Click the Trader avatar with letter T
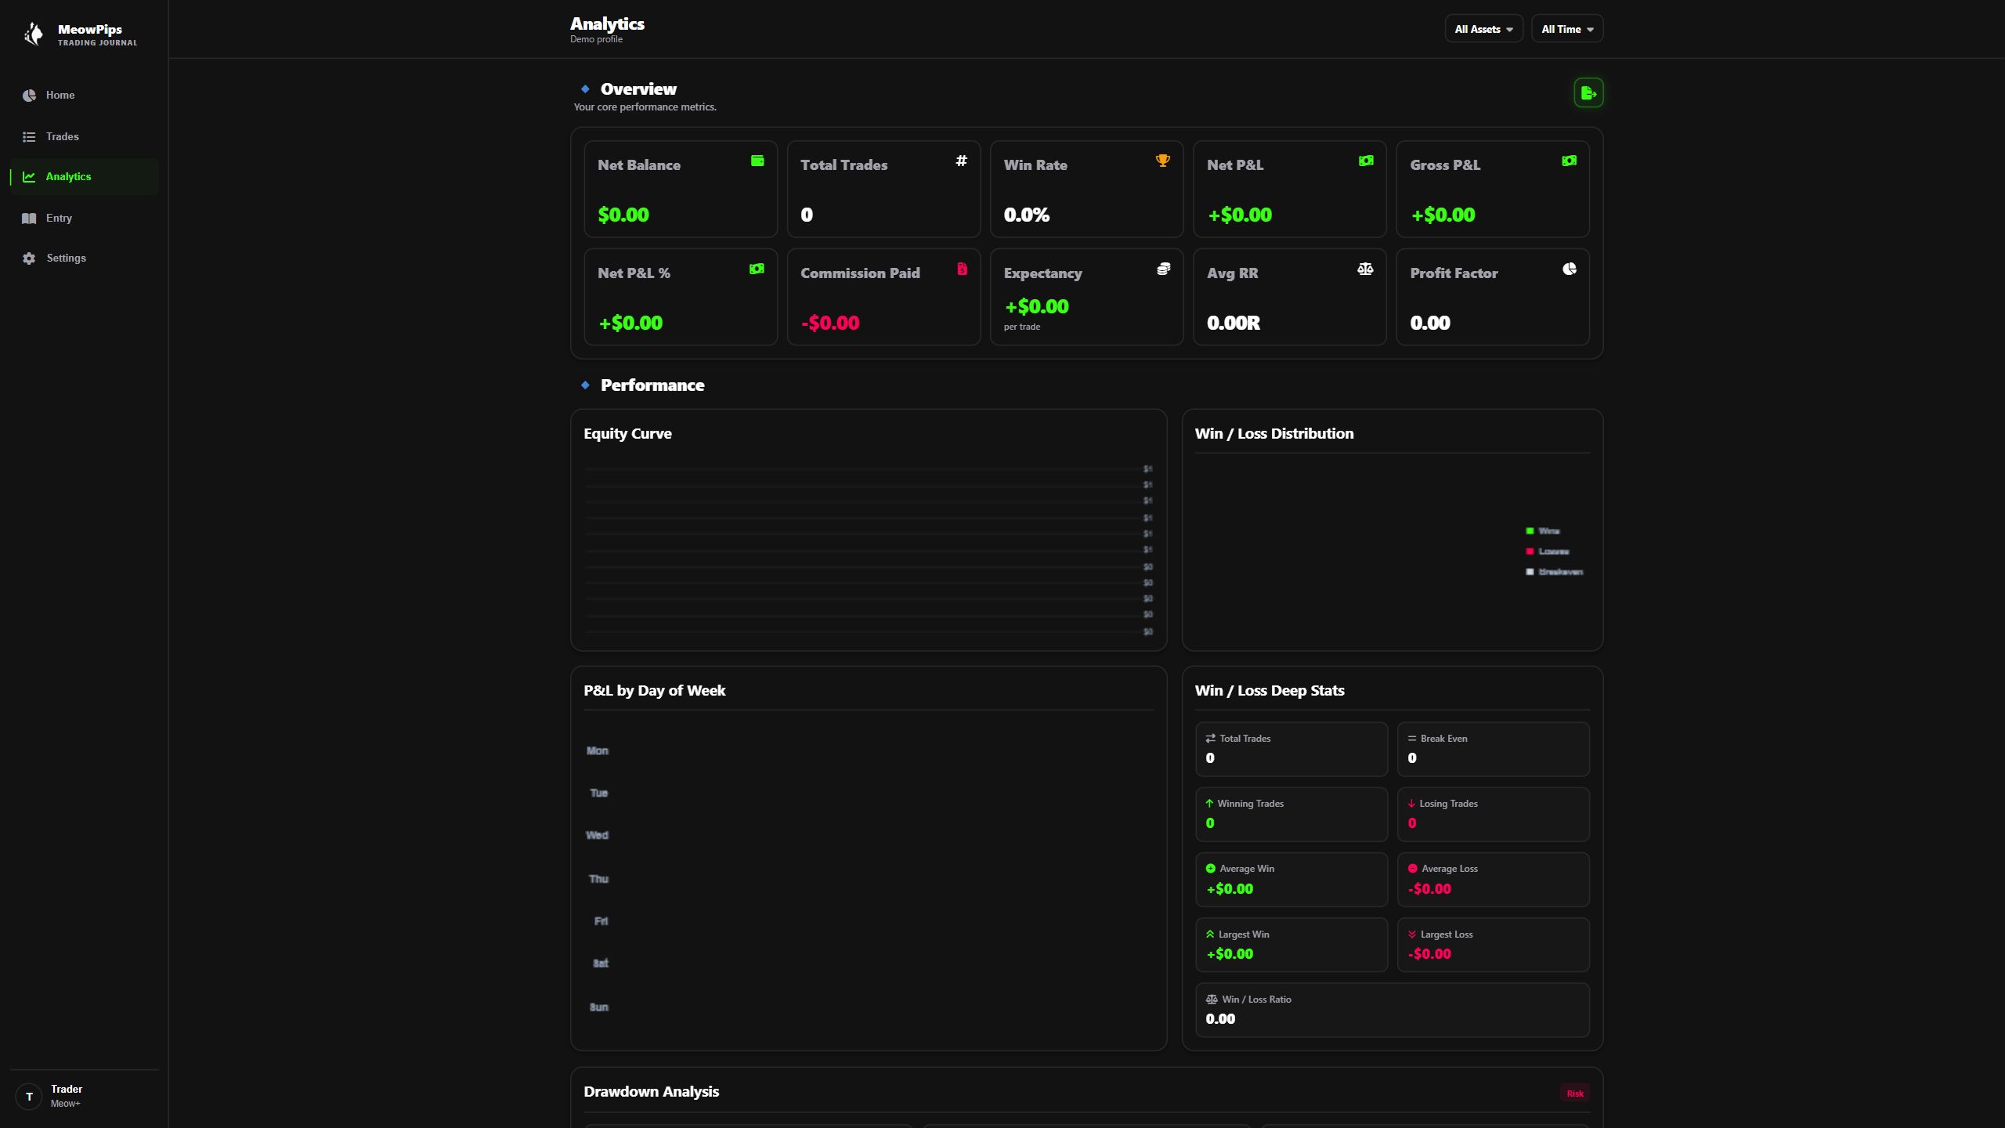This screenshot has width=2005, height=1128. (x=29, y=1096)
